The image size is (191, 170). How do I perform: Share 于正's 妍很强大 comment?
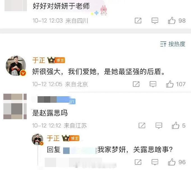tap(136, 84)
